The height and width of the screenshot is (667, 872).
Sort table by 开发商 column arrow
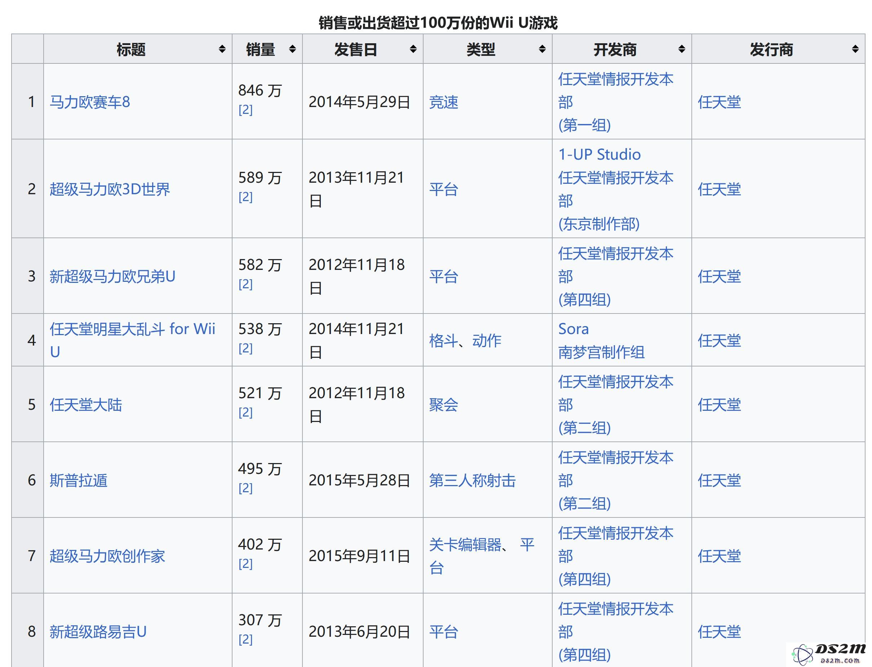(681, 49)
